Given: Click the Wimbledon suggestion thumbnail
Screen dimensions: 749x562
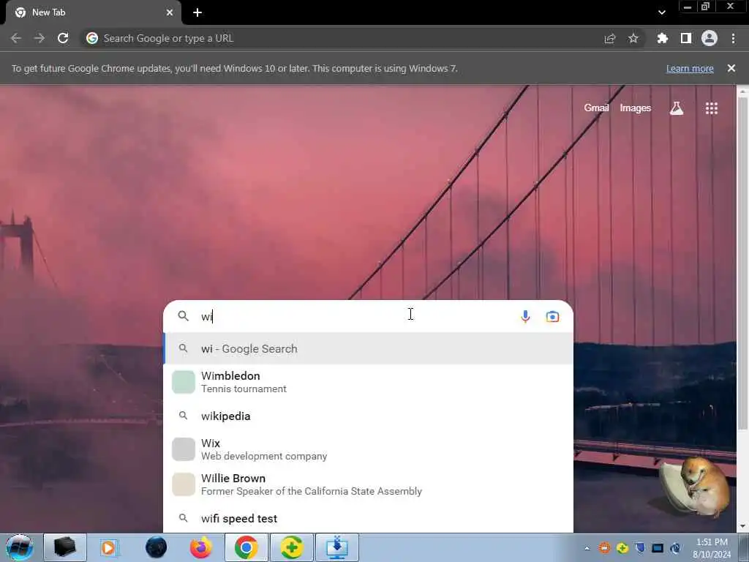Looking at the screenshot, I should [x=184, y=382].
